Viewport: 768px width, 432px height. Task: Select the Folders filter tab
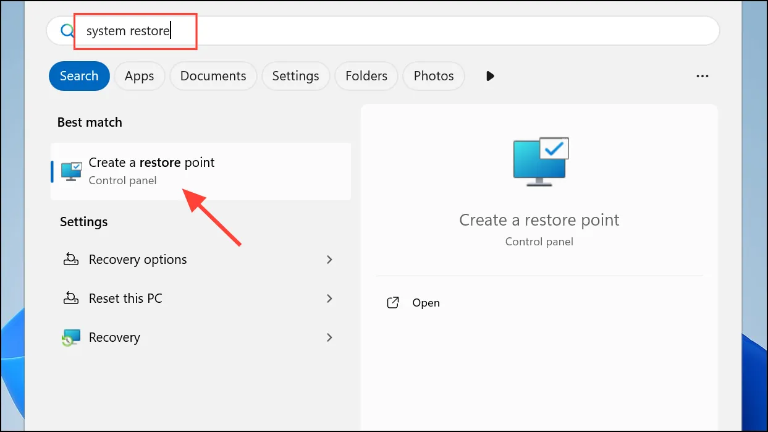(366, 76)
